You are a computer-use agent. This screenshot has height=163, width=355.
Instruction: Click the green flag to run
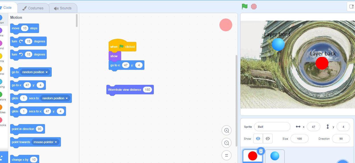coord(244,6)
